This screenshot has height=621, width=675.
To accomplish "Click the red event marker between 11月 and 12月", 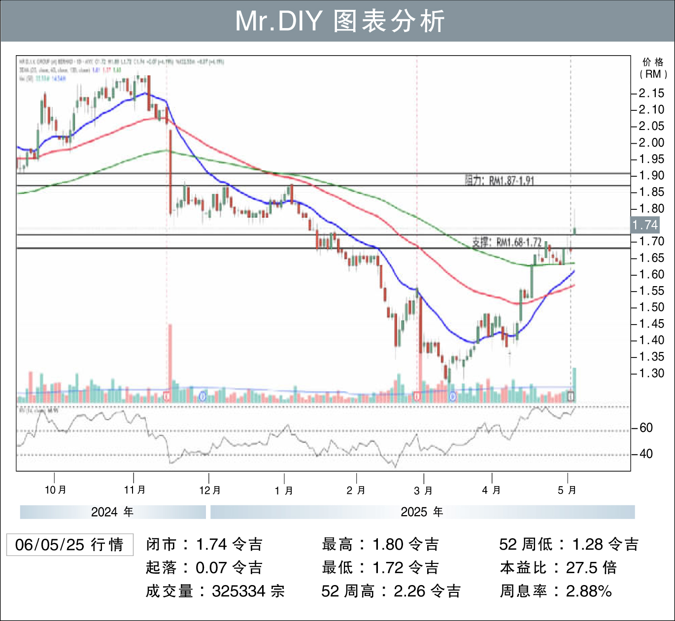I will point(167,396).
